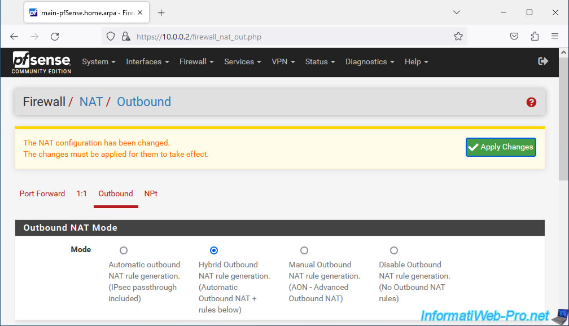The image size is (569, 326).
Task: Follow the NAT breadcrumb link
Action: point(91,102)
